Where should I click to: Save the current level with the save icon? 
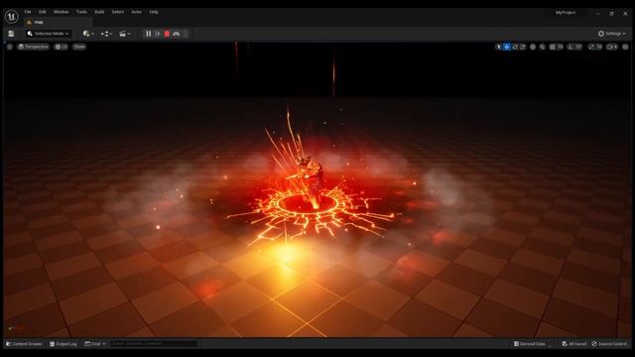pyautogui.click(x=11, y=34)
